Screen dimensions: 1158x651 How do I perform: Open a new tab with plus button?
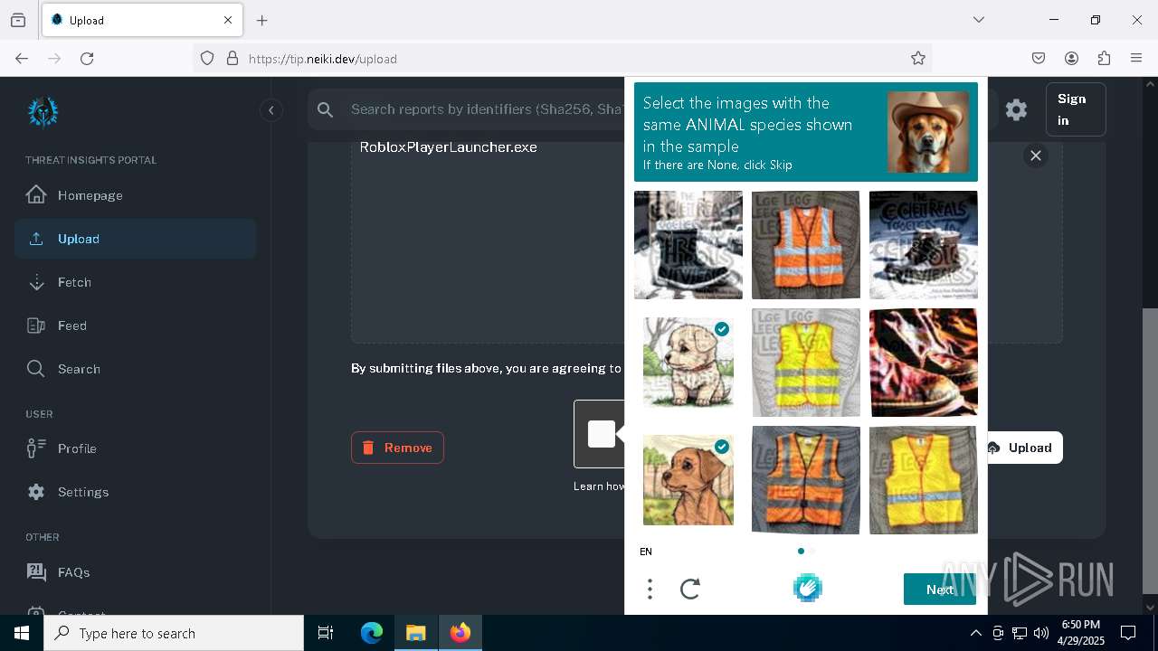(x=262, y=20)
